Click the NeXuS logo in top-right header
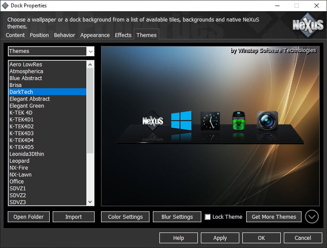The height and width of the screenshot is (248, 327). [308, 25]
